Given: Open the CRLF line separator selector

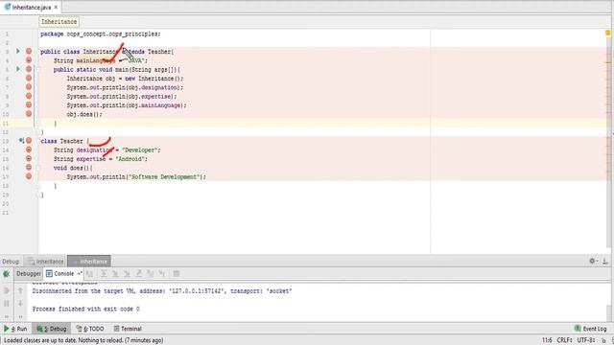Looking at the screenshot, I should [x=565, y=340].
